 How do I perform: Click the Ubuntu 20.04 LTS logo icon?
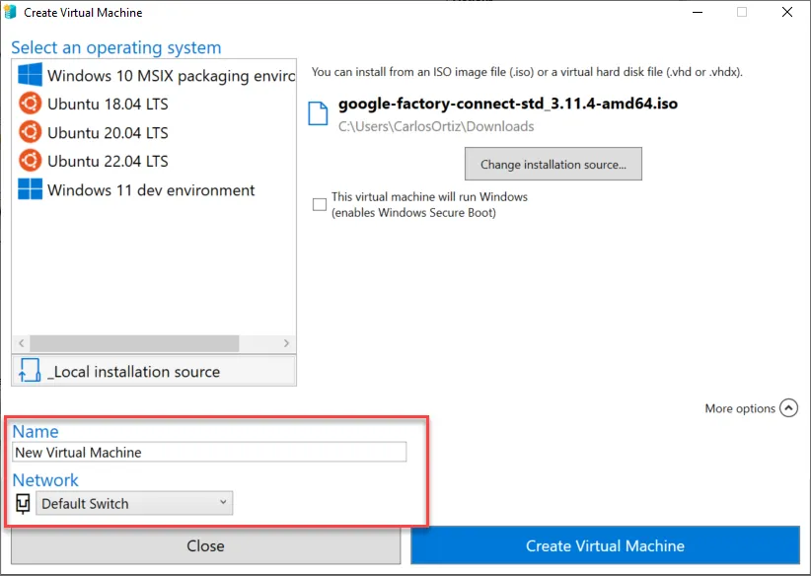tap(30, 132)
